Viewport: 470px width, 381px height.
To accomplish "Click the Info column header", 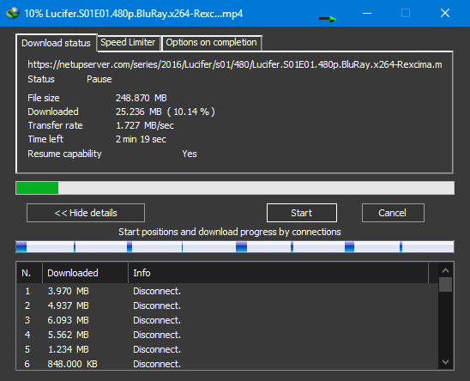I will 279,273.
